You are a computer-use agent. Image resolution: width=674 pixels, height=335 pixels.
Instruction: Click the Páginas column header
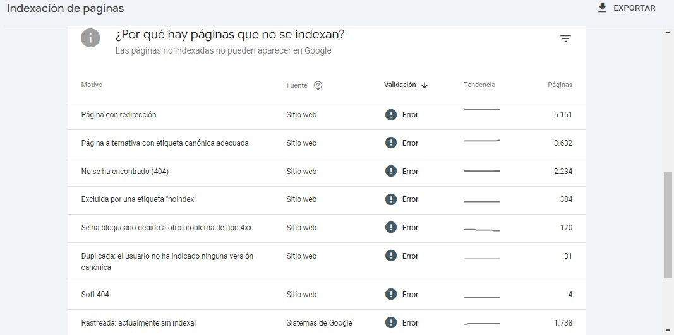(x=560, y=85)
